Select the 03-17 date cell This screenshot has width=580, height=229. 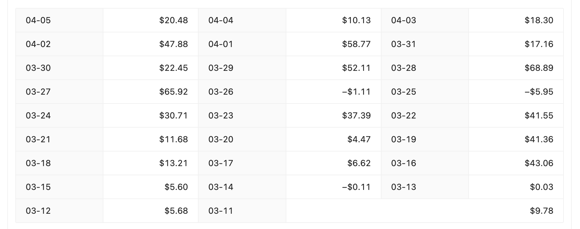point(242,163)
